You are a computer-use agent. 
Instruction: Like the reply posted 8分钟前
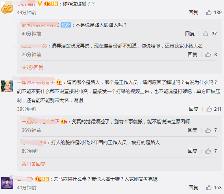(208, 151)
